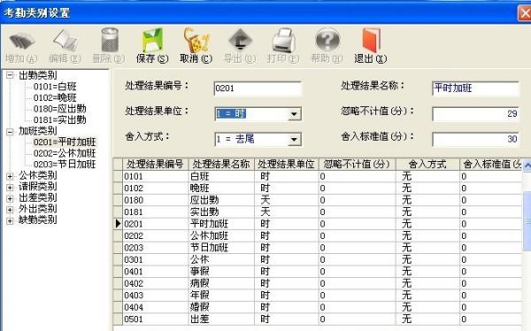Collapse the 出勤类别 tree node
531x331 pixels.
[x=10, y=75]
